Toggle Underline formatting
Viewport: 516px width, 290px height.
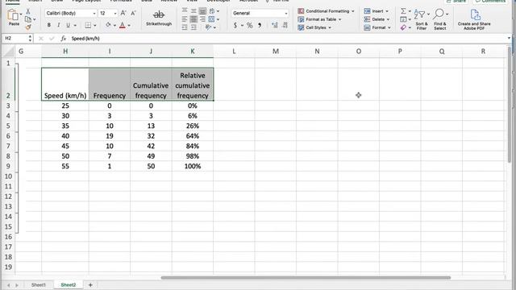[x=68, y=25]
